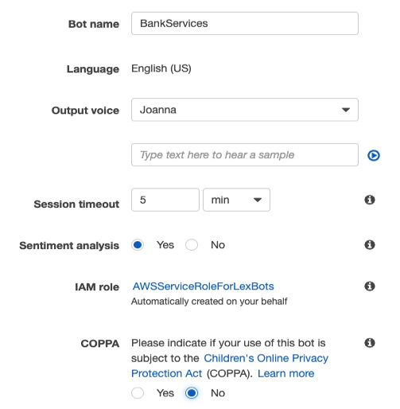
Task: Click the min dropdown caret arrow
Action: pos(258,200)
